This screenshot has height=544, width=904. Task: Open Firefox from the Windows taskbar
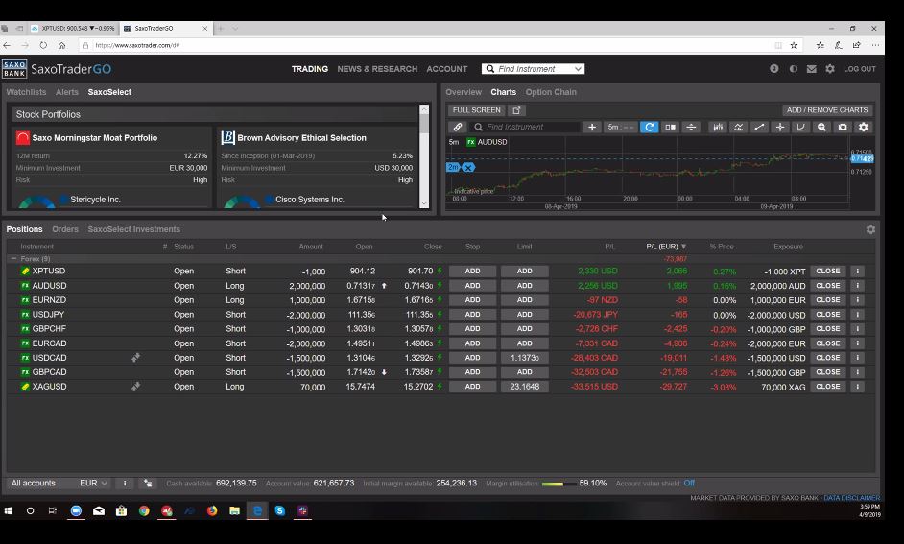212,510
